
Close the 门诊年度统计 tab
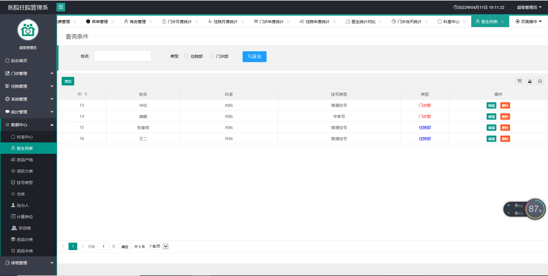289,22
